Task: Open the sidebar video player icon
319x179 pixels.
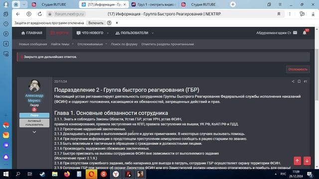Action: pyautogui.click(x=6, y=34)
